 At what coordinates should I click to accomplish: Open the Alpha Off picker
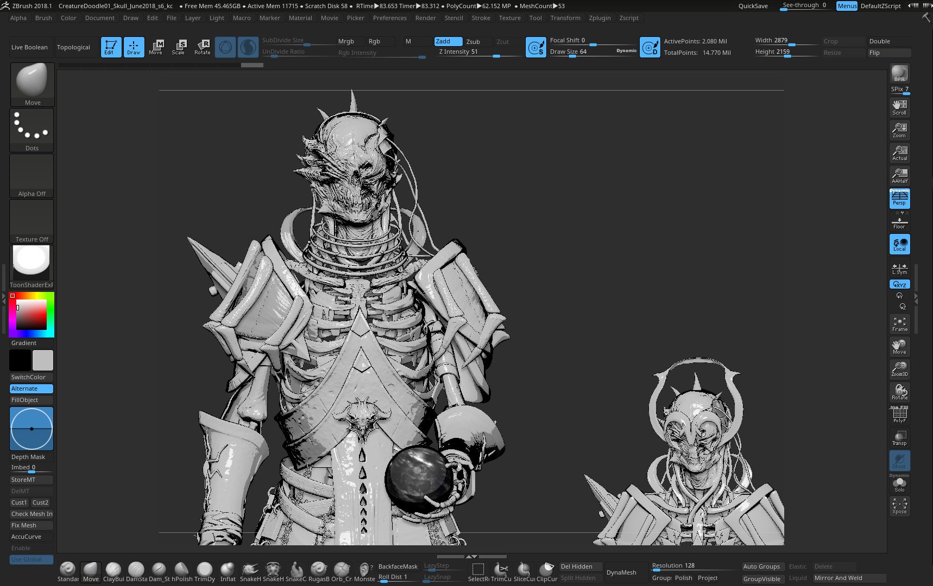pos(32,175)
